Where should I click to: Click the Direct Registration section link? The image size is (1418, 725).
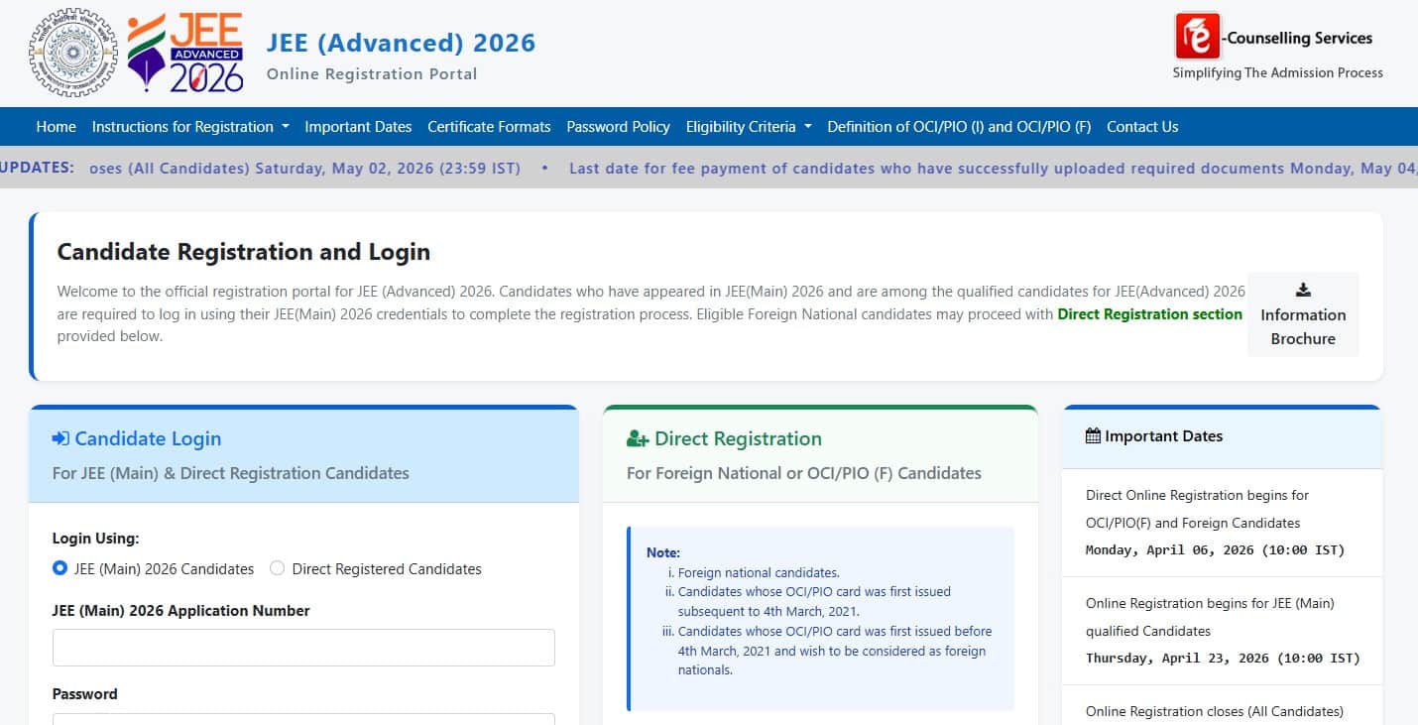click(1149, 313)
